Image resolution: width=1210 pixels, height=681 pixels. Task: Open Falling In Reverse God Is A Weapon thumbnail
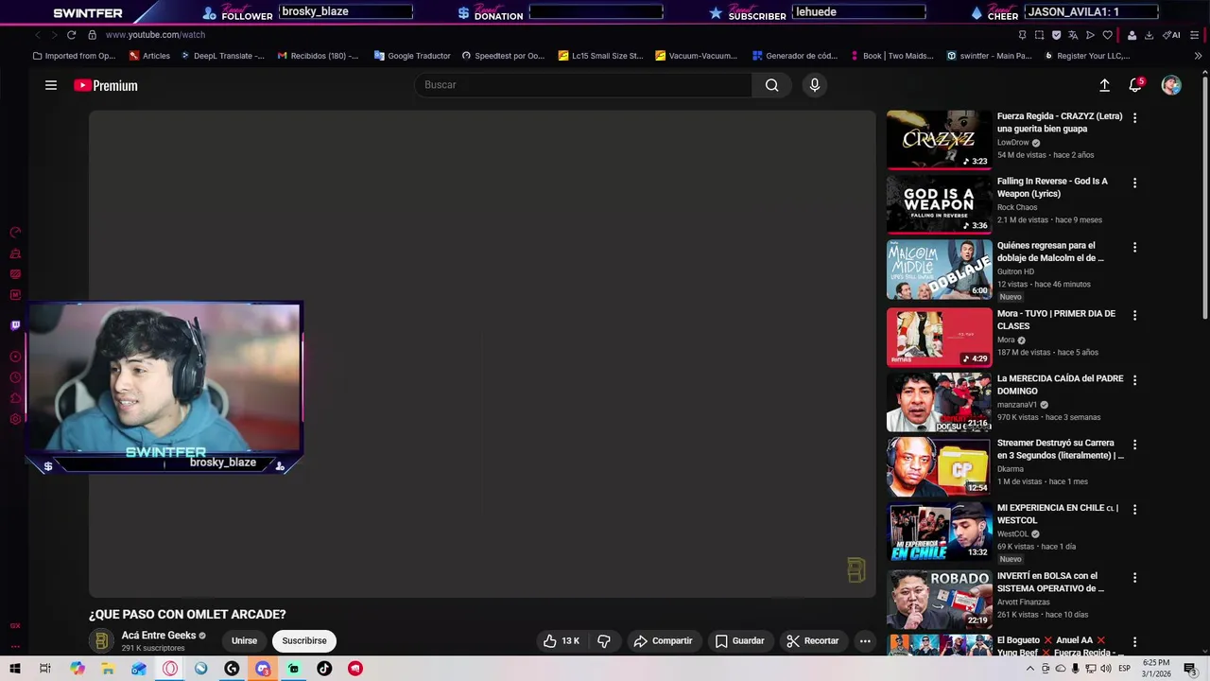click(x=939, y=203)
